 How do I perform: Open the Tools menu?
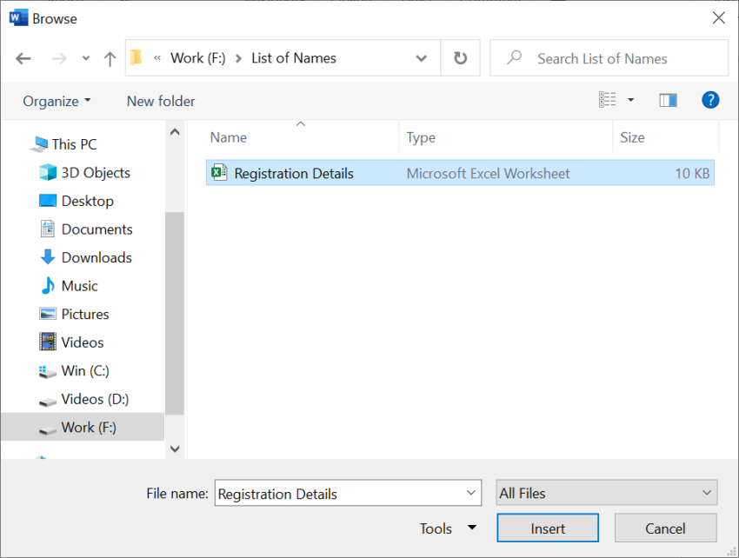click(448, 528)
